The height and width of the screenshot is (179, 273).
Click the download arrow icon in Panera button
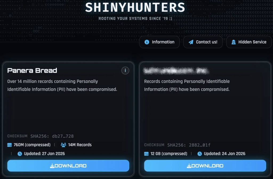52,166
